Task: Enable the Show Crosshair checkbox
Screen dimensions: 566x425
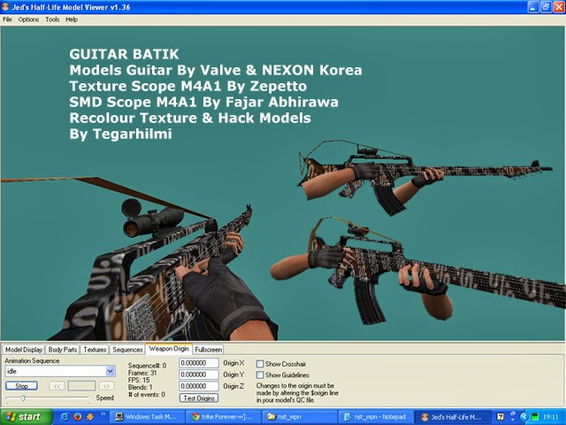Action: [x=260, y=364]
